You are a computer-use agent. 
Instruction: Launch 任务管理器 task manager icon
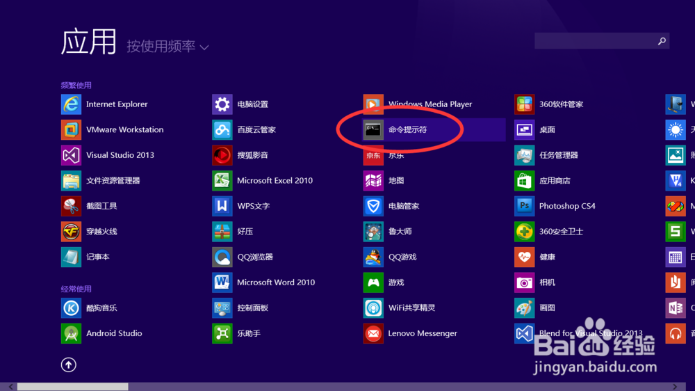tap(524, 155)
